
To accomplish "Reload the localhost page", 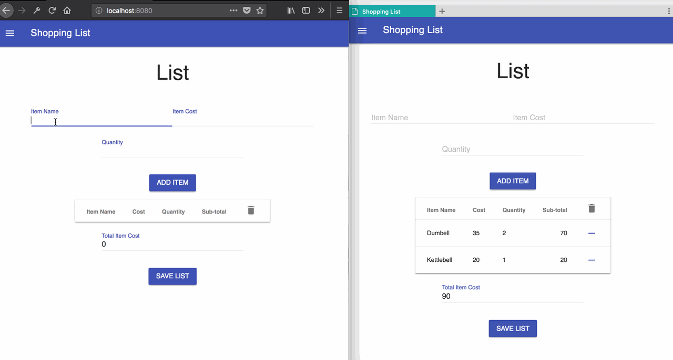I will pos(52,10).
